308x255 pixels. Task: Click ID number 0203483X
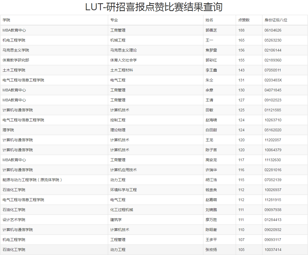[273, 80]
